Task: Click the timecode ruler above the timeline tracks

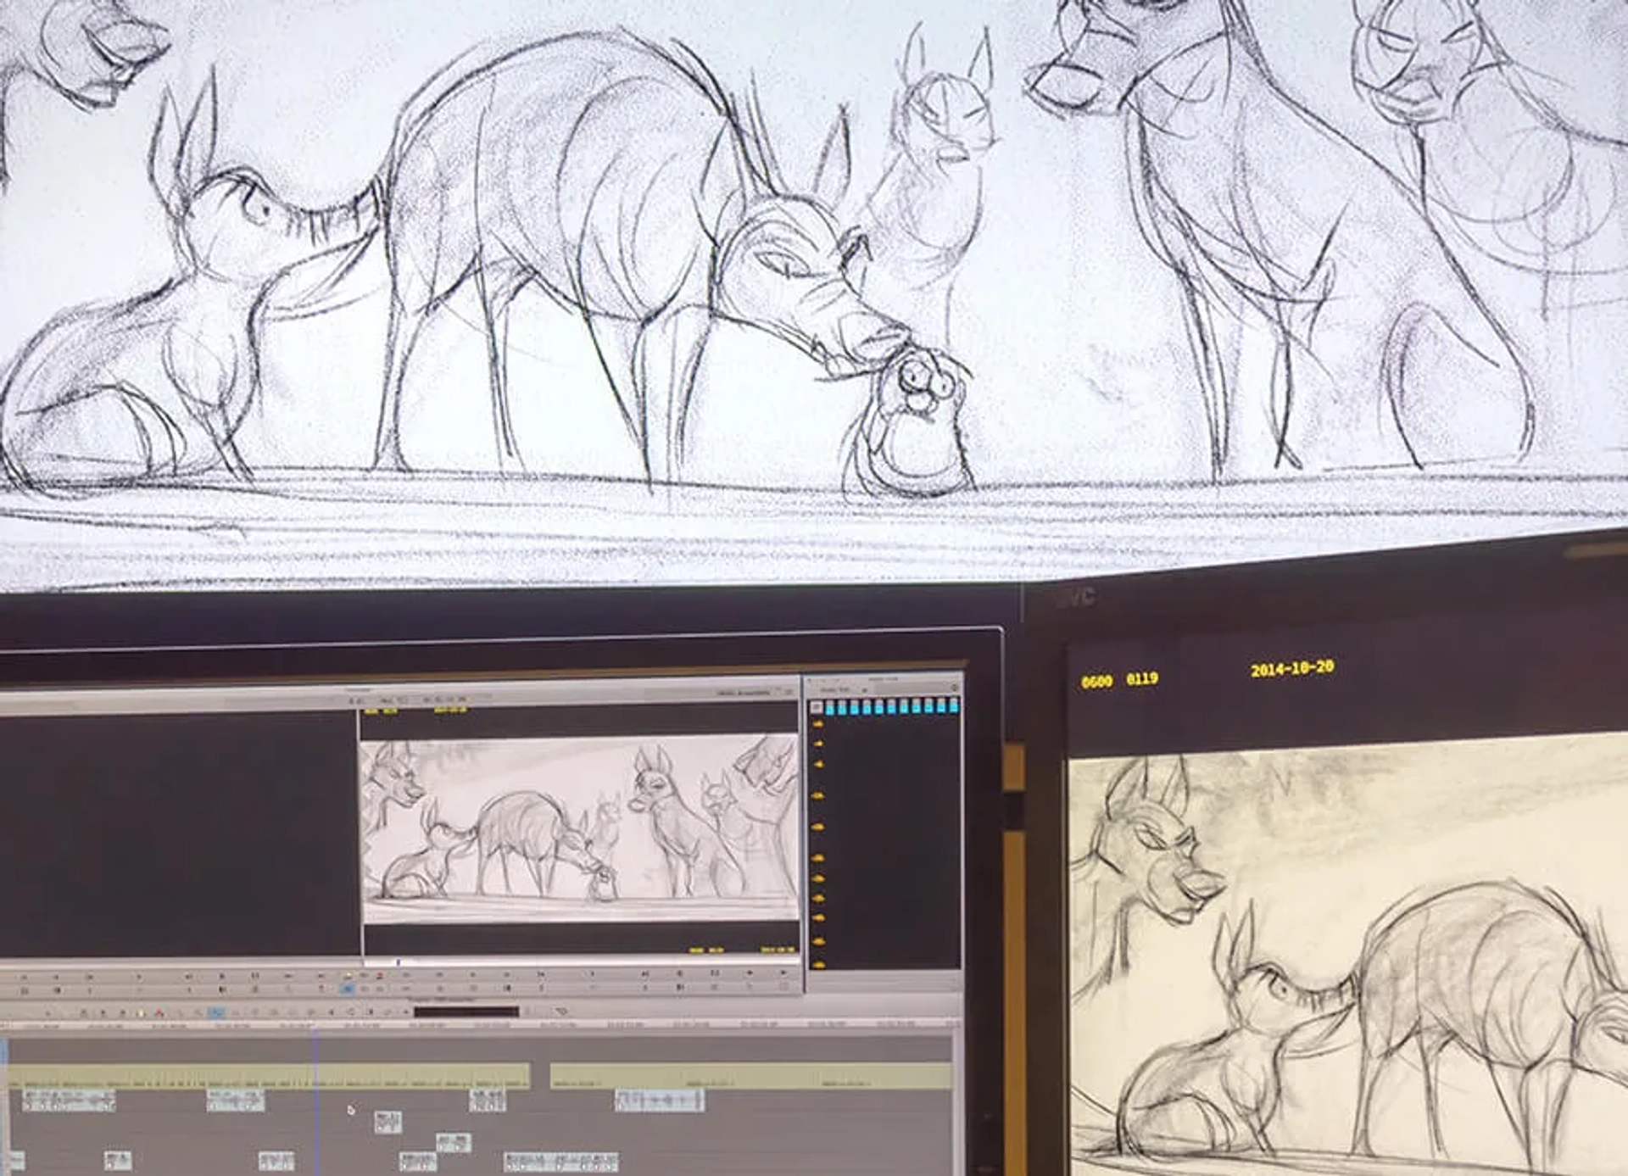Action: [x=479, y=1025]
